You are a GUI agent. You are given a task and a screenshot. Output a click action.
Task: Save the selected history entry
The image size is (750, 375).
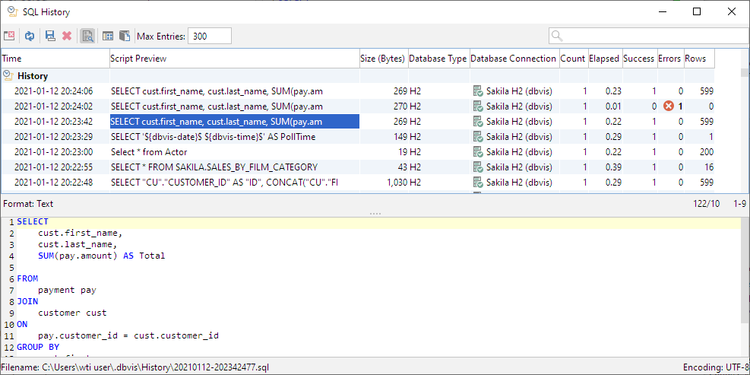pos(50,36)
